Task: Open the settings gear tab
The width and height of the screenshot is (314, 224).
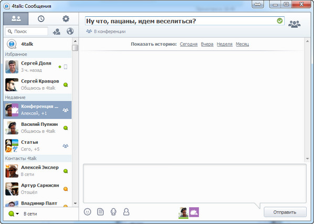Action: tap(66, 19)
